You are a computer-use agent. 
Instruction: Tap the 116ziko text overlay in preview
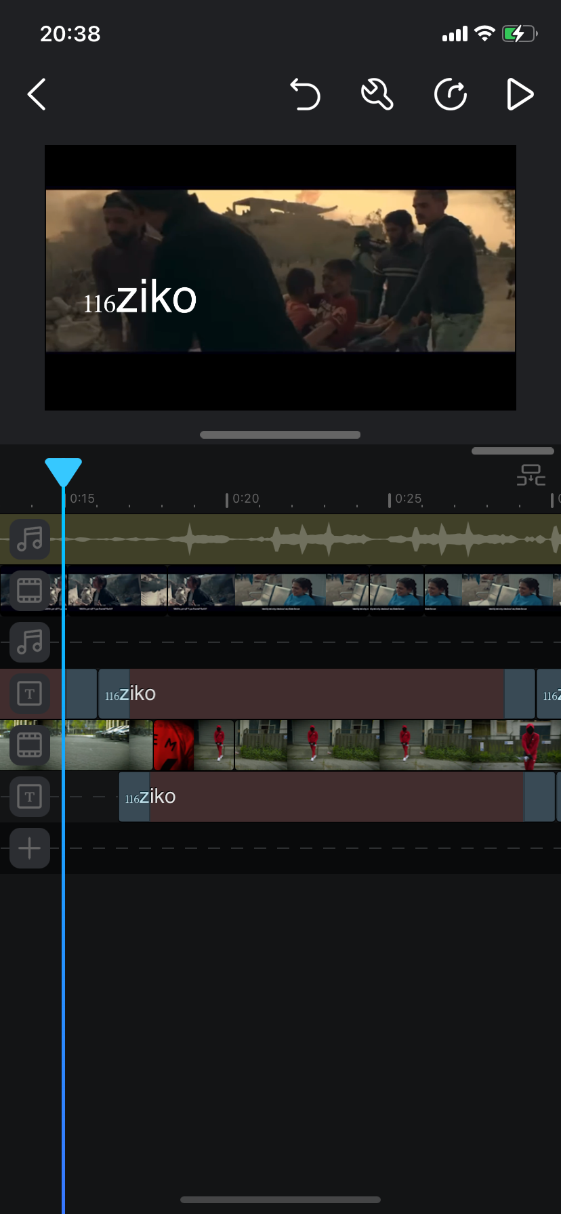pos(140,298)
